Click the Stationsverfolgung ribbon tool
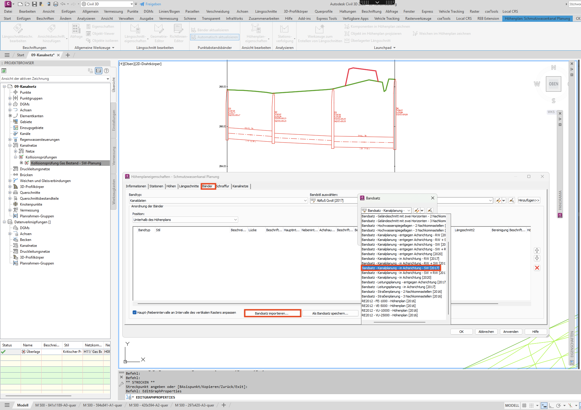 tap(284, 33)
